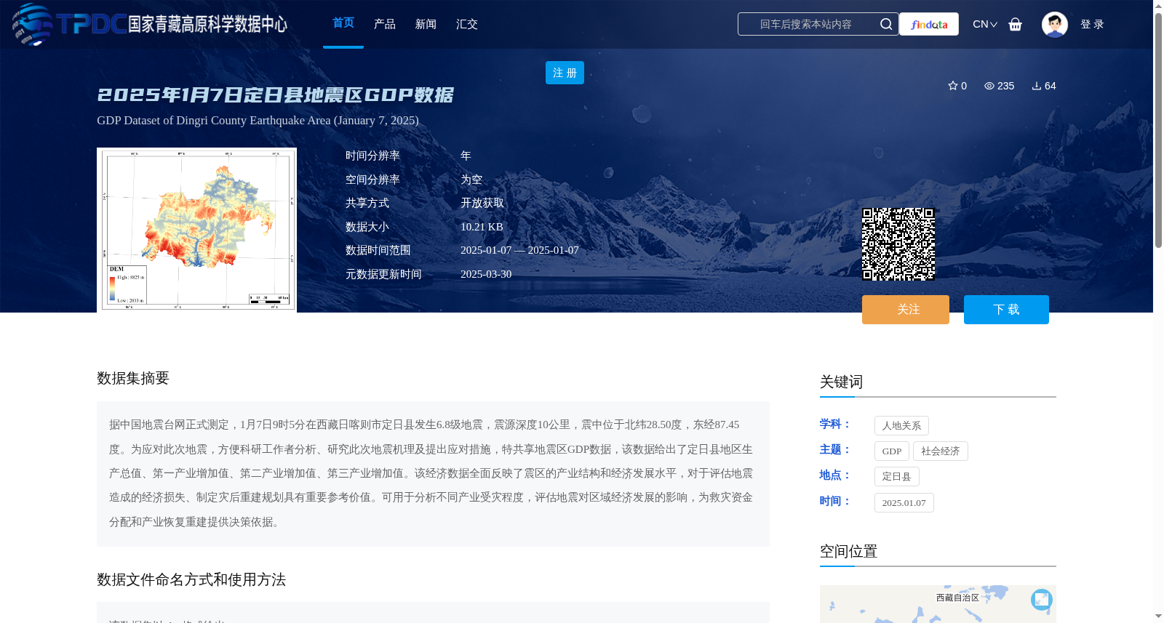Click the TPDC logo in the header
The height and width of the screenshot is (623, 1164).
click(149, 24)
